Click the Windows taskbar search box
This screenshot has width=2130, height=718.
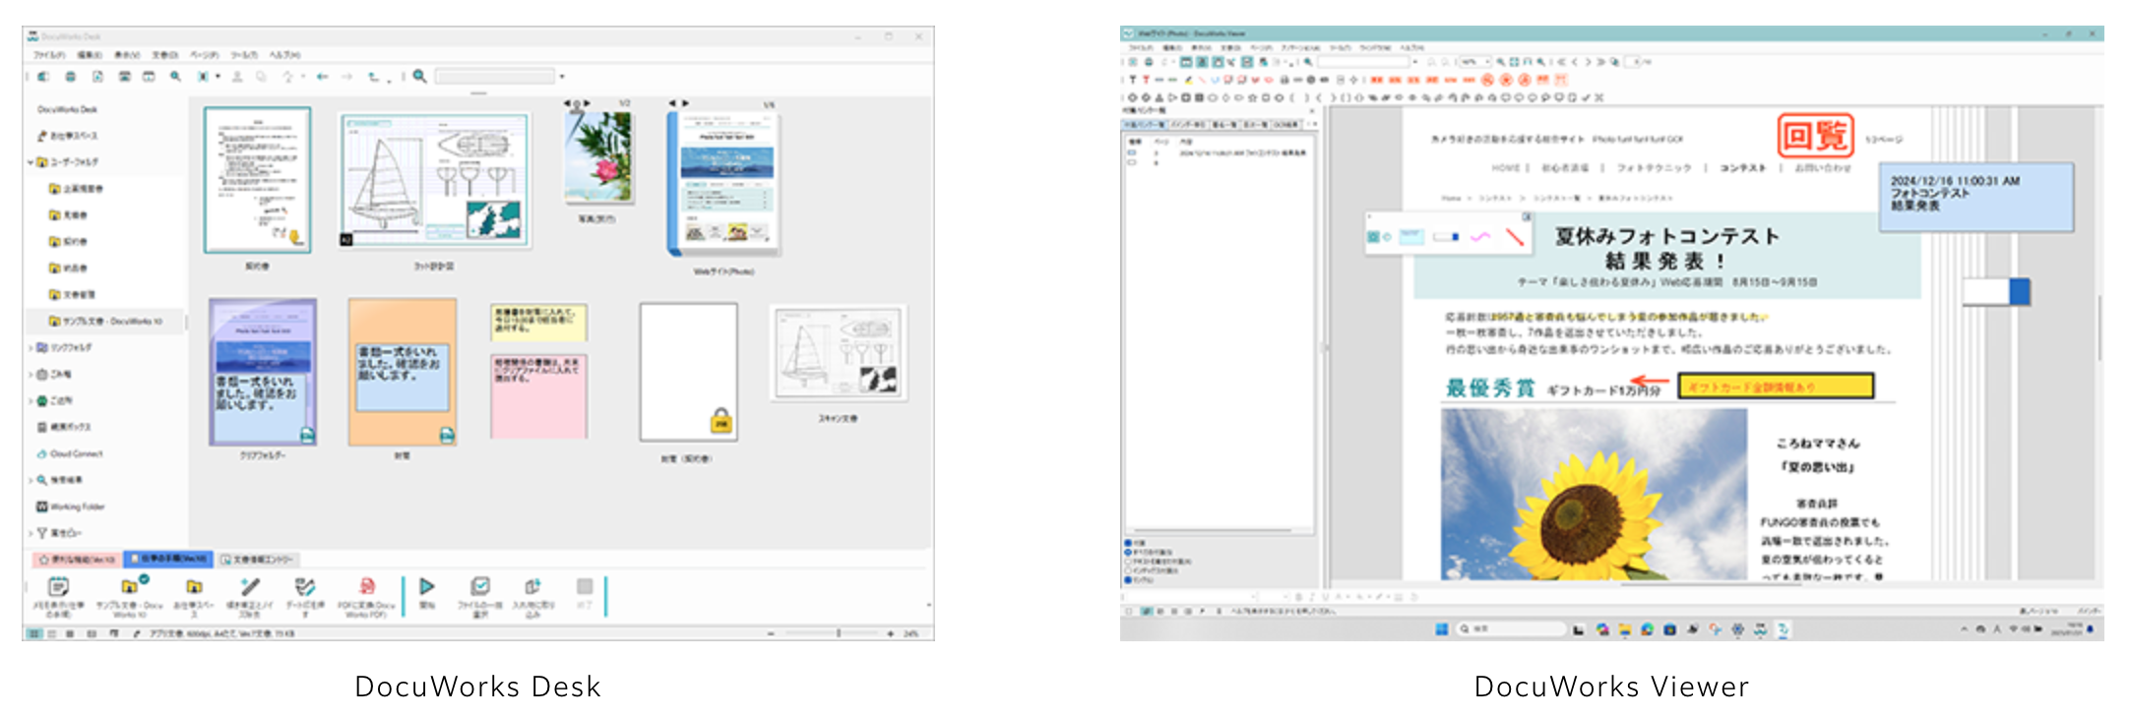click(x=1511, y=628)
